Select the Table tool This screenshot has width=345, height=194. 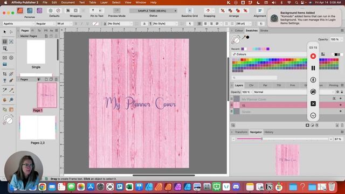pos(5,48)
